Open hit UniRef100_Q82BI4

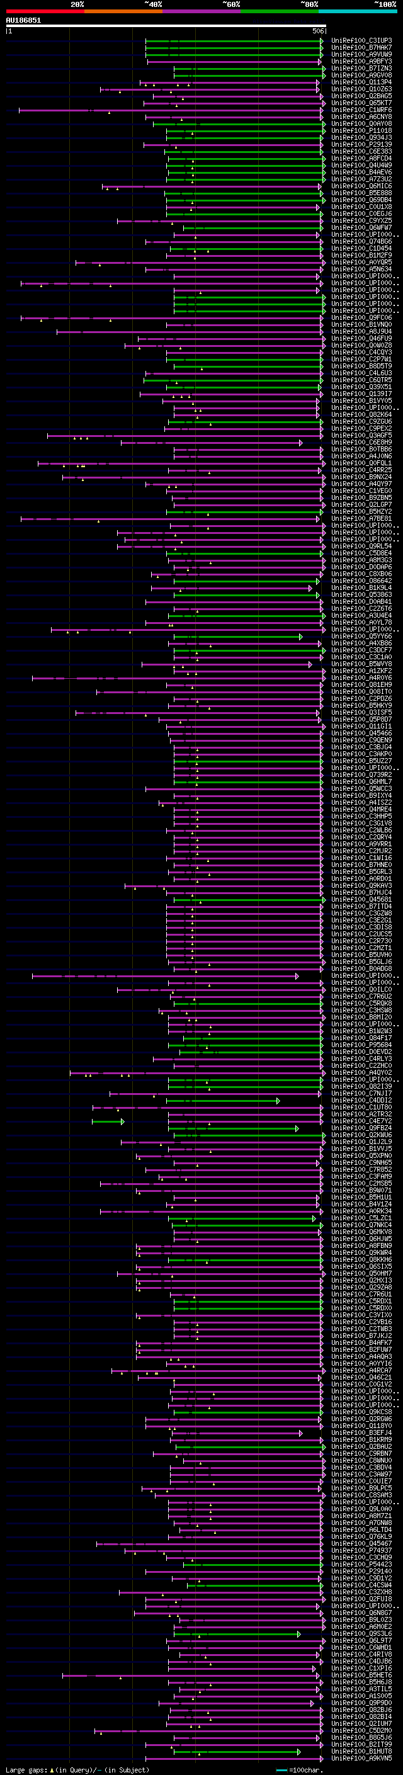[361, 1716]
